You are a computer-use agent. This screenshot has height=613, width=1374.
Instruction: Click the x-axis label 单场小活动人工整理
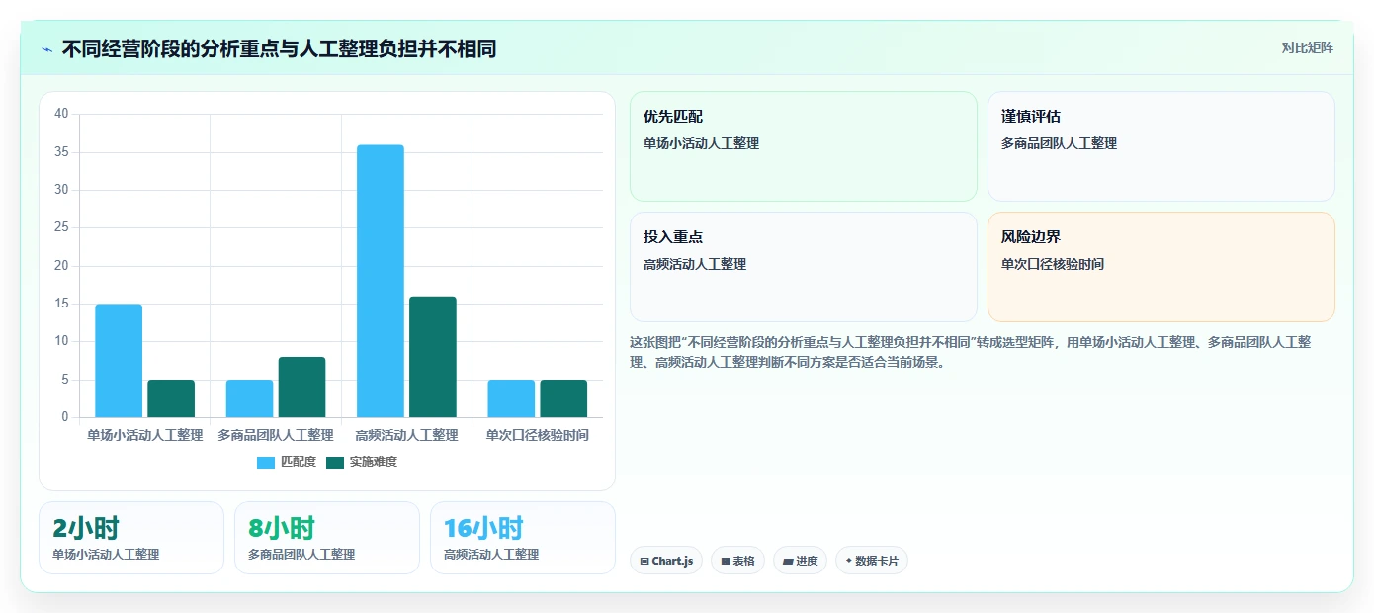pyautogui.click(x=144, y=435)
